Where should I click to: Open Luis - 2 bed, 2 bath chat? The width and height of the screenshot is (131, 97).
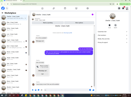(14, 35)
